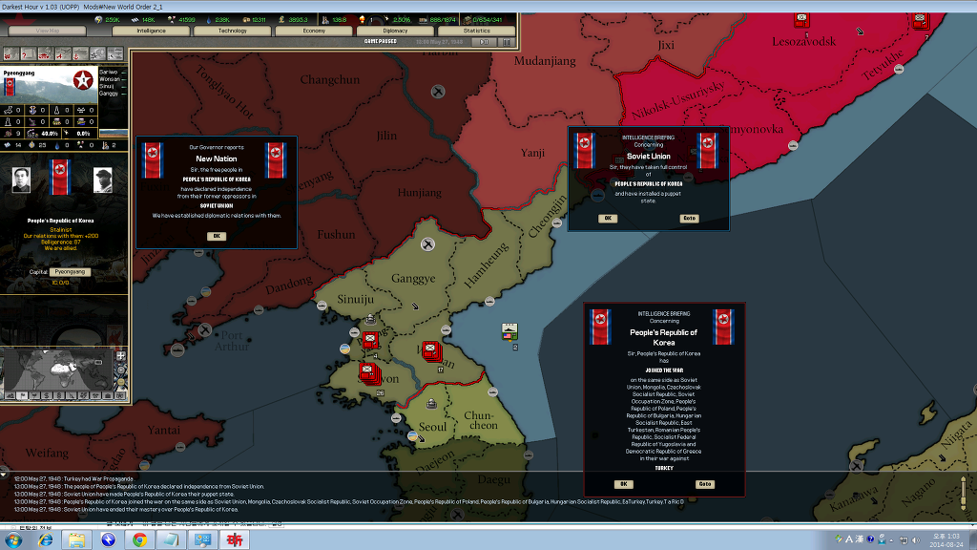Switch minimap to political flag map mode
The image size is (977, 550).
tap(23, 395)
